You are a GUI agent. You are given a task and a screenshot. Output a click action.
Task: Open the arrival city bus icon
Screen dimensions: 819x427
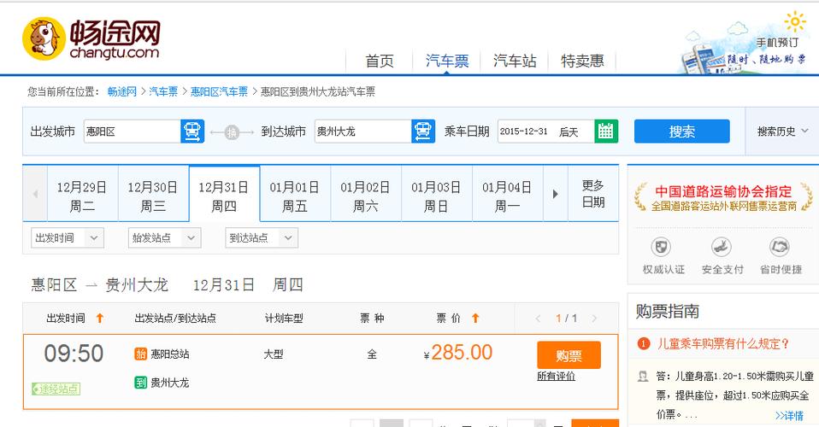coord(423,131)
